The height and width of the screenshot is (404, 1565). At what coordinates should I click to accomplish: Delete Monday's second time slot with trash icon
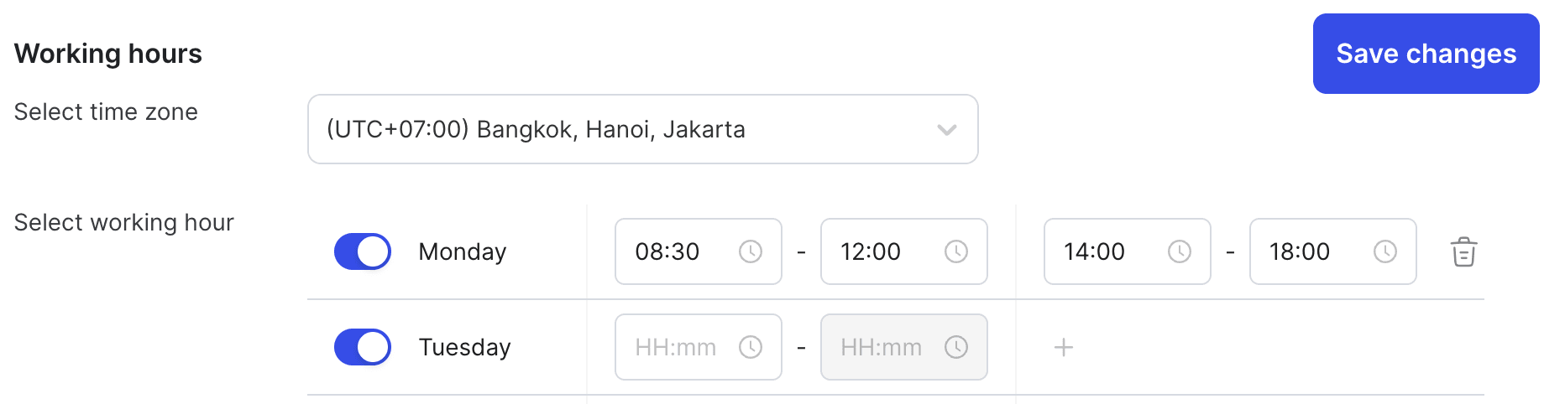(1463, 251)
